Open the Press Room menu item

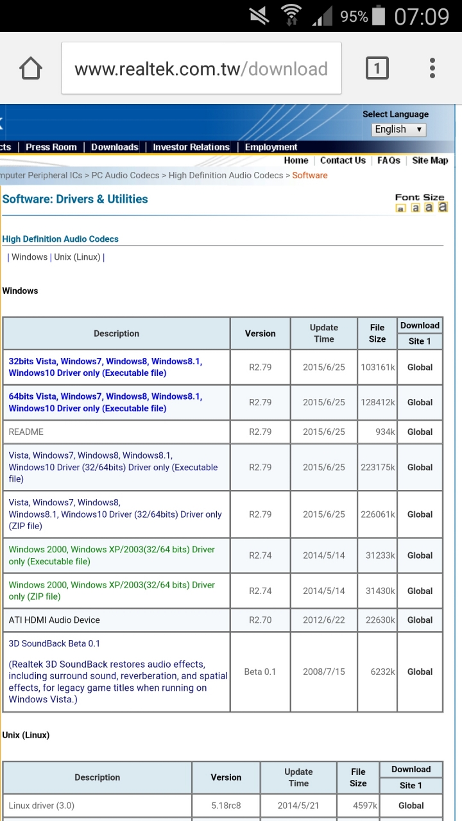[51, 147]
